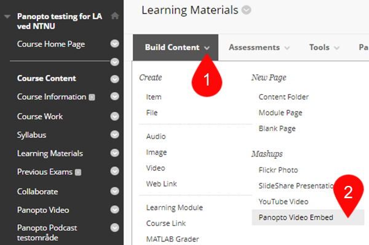Expand the Build Content dropdown
The width and height of the screenshot is (369, 245).
(175, 47)
